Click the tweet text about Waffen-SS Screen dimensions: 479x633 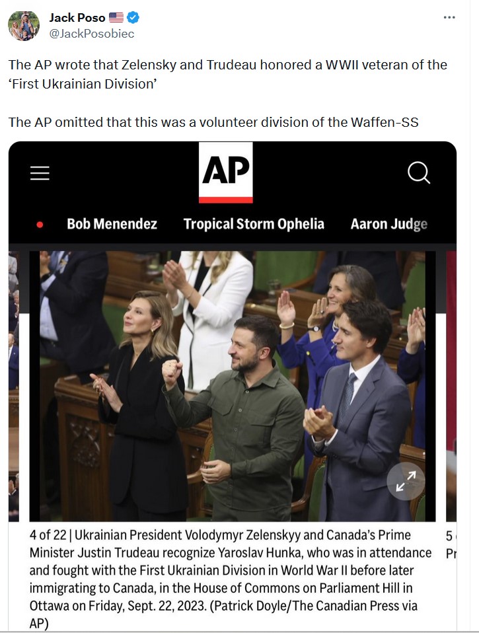[x=213, y=122]
